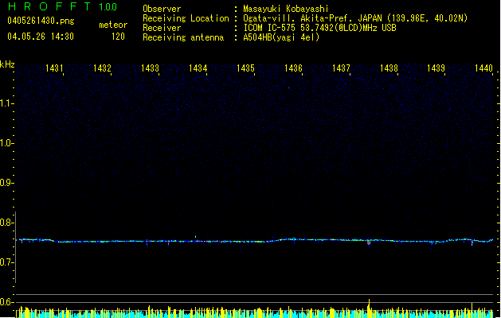Screen dimensions: 501x318
Task: Click the Receiving Location value line
Action: point(355,18)
